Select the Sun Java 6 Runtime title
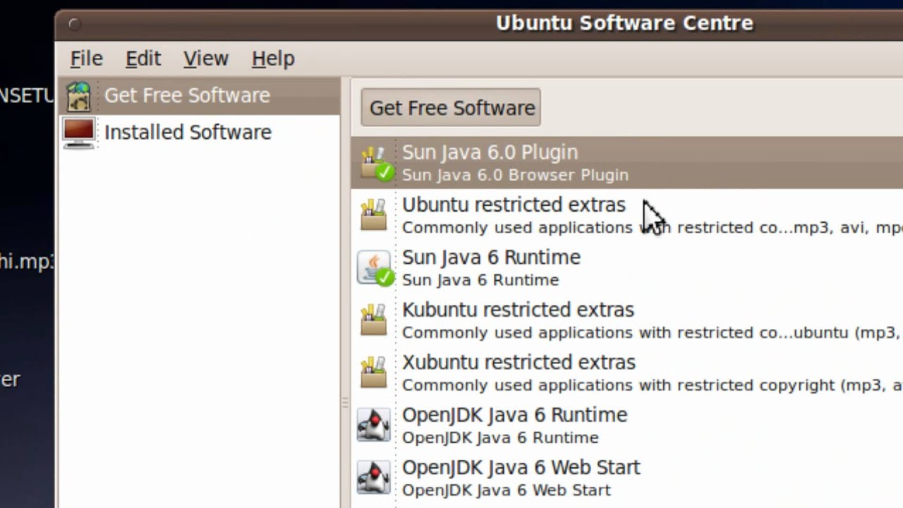The height and width of the screenshot is (508, 903). click(491, 258)
